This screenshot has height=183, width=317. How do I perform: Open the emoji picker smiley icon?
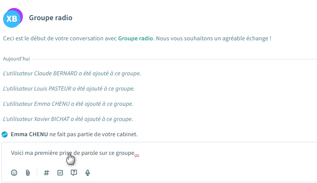coord(14,173)
